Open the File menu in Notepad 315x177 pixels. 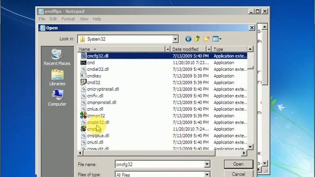coord(42,19)
